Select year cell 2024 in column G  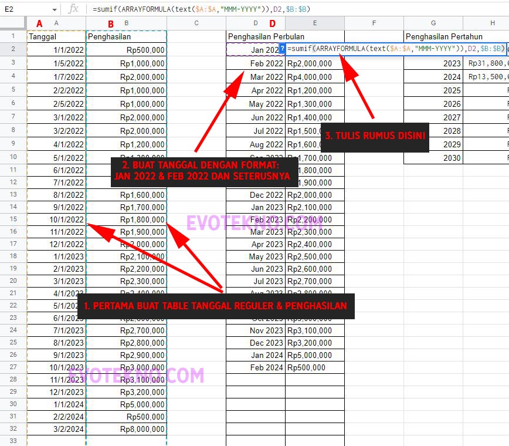tap(433, 77)
